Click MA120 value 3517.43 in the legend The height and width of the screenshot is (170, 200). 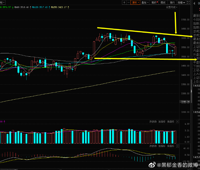(x=40, y=7)
